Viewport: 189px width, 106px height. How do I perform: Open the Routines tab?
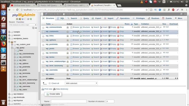(154, 18)
